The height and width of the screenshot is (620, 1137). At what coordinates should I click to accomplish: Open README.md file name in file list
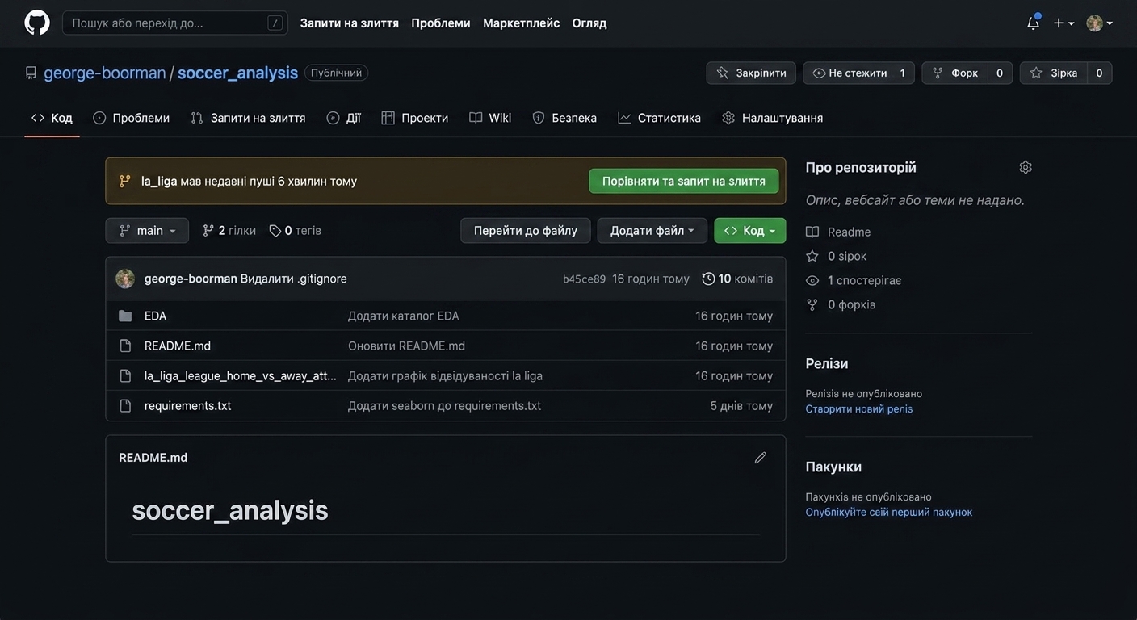click(x=178, y=346)
